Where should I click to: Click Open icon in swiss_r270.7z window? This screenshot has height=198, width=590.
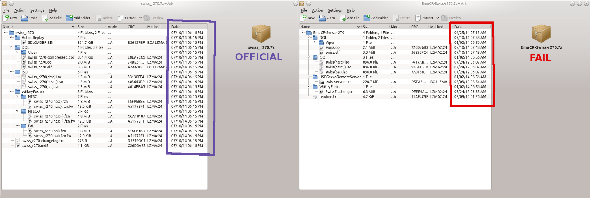pos(25,18)
